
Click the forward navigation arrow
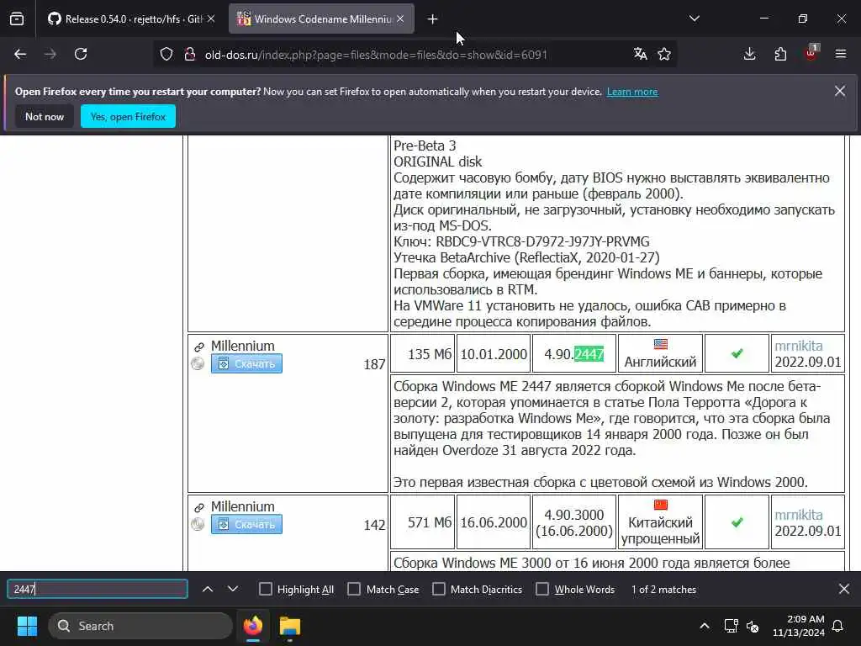50,54
